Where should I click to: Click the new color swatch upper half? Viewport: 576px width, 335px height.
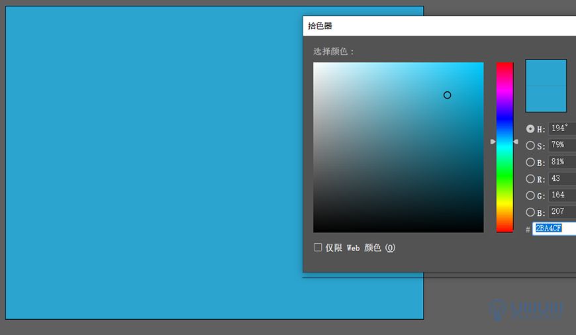click(x=546, y=73)
